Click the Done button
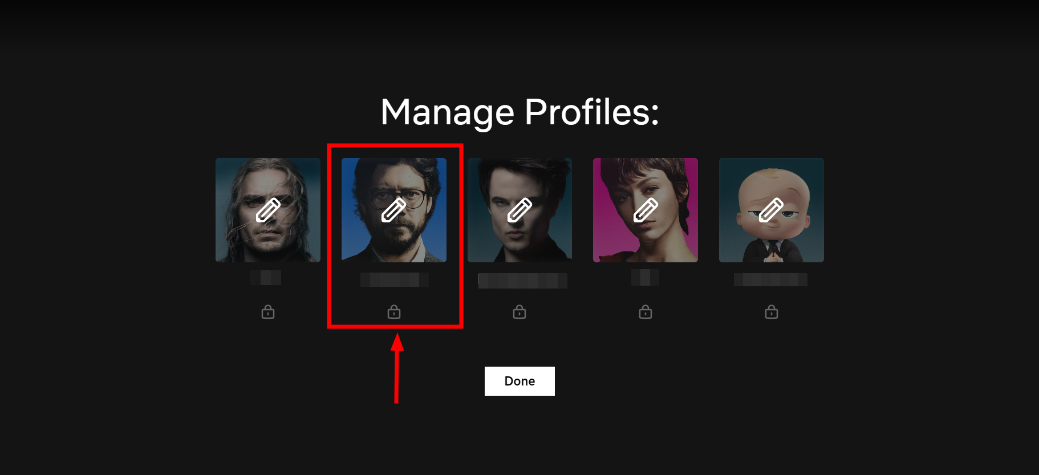Viewport: 1039px width, 475px height. (x=519, y=381)
